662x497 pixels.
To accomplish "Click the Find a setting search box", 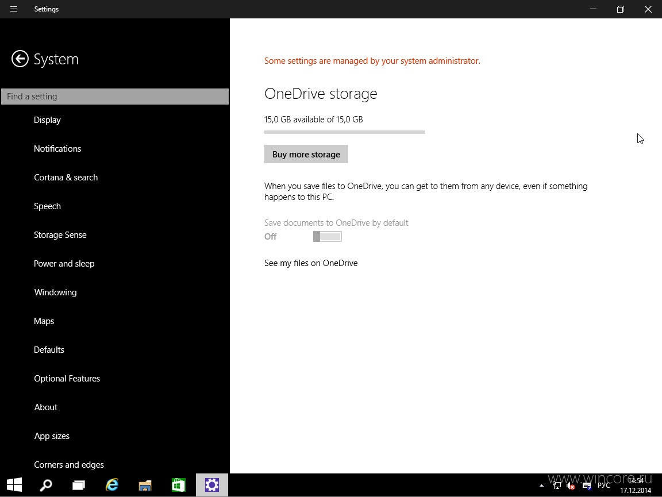I will coord(115,97).
